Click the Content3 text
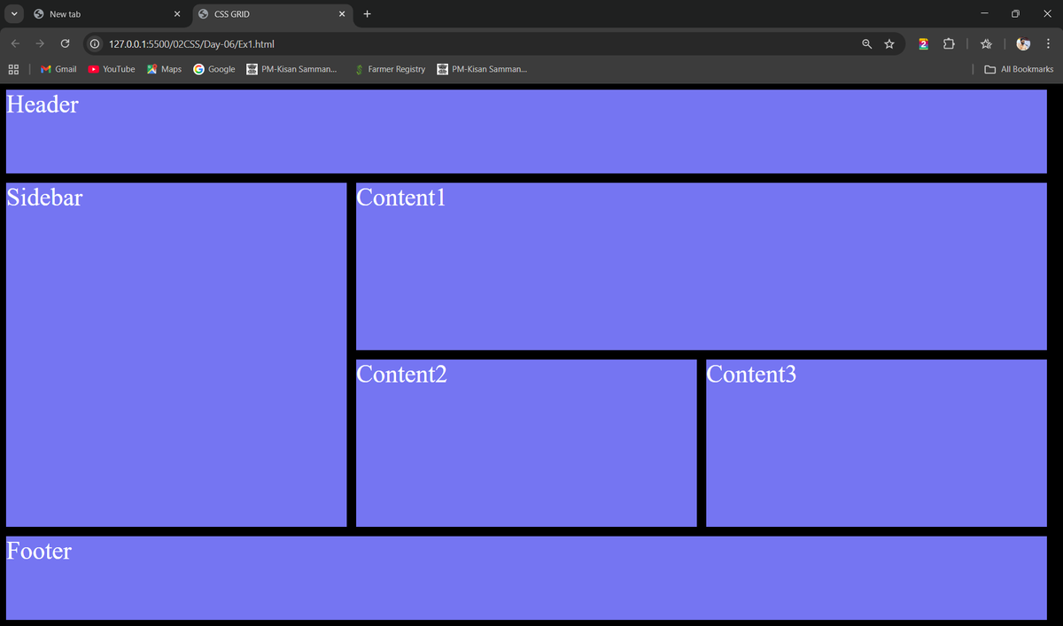 (x=751, y=375)
